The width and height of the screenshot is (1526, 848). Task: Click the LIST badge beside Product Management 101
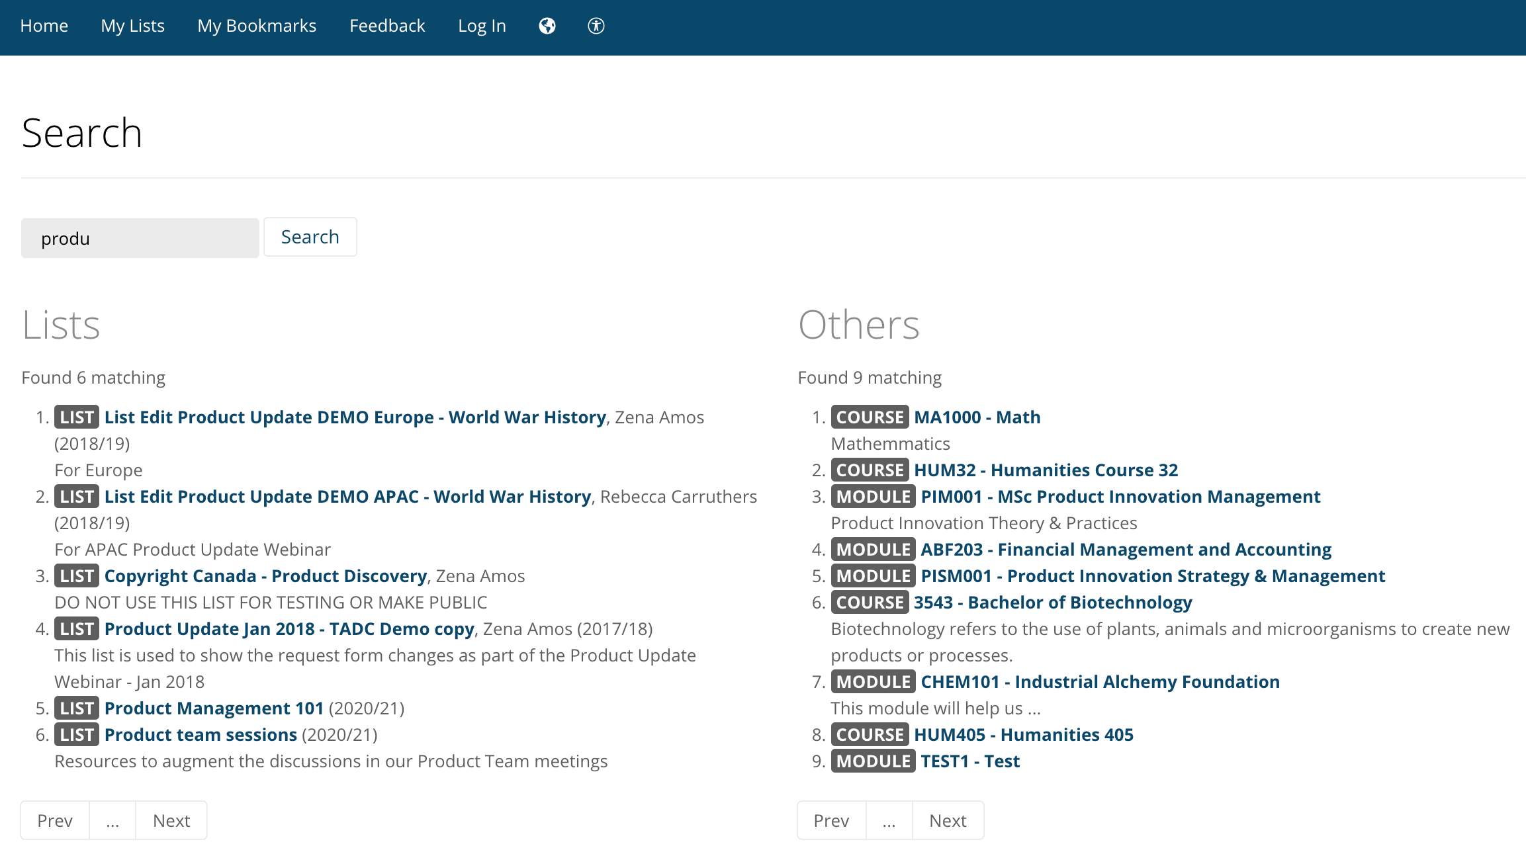pyautogui.click(x=77, y=708)
